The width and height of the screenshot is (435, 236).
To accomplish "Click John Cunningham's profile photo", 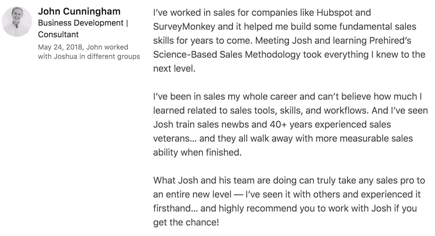I will [x=17, y=22].
